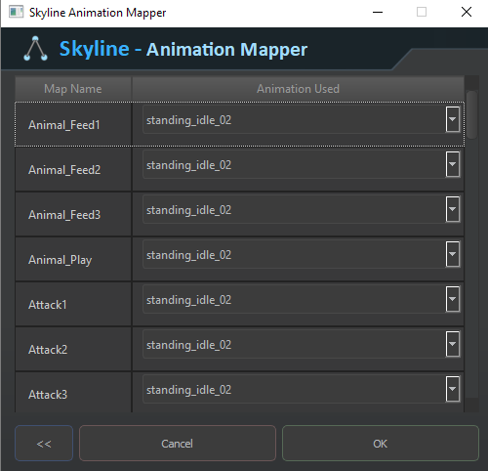The image size is (488, 471).
Task: Click the Animation Used column header
Action: pyautogui.click(x=298, y=89)
